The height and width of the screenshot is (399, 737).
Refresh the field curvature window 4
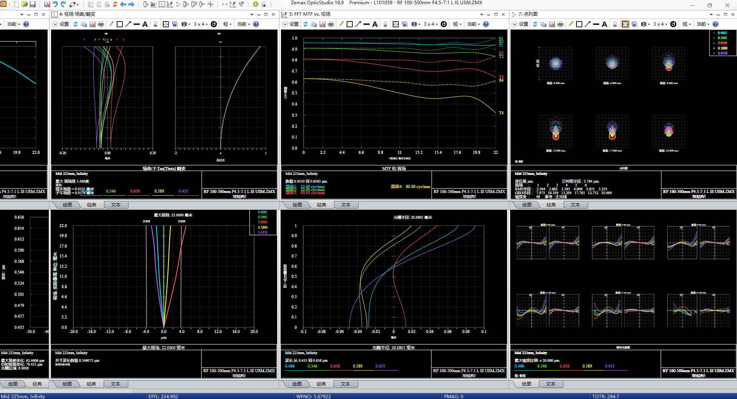click(76, 24)
